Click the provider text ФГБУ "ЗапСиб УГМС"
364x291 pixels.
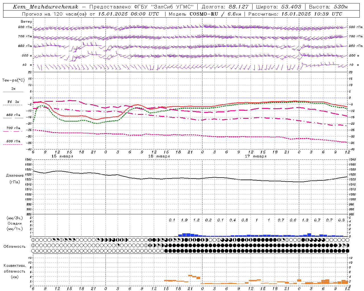164,7
